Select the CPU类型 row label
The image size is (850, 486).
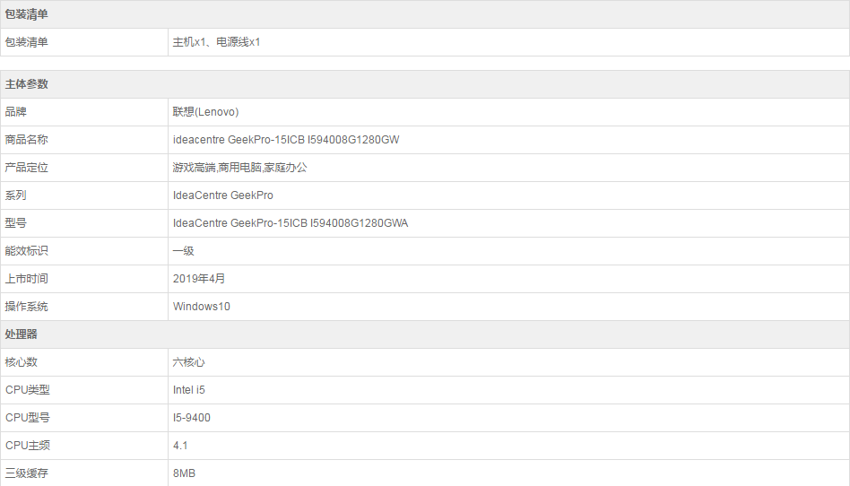28,390
